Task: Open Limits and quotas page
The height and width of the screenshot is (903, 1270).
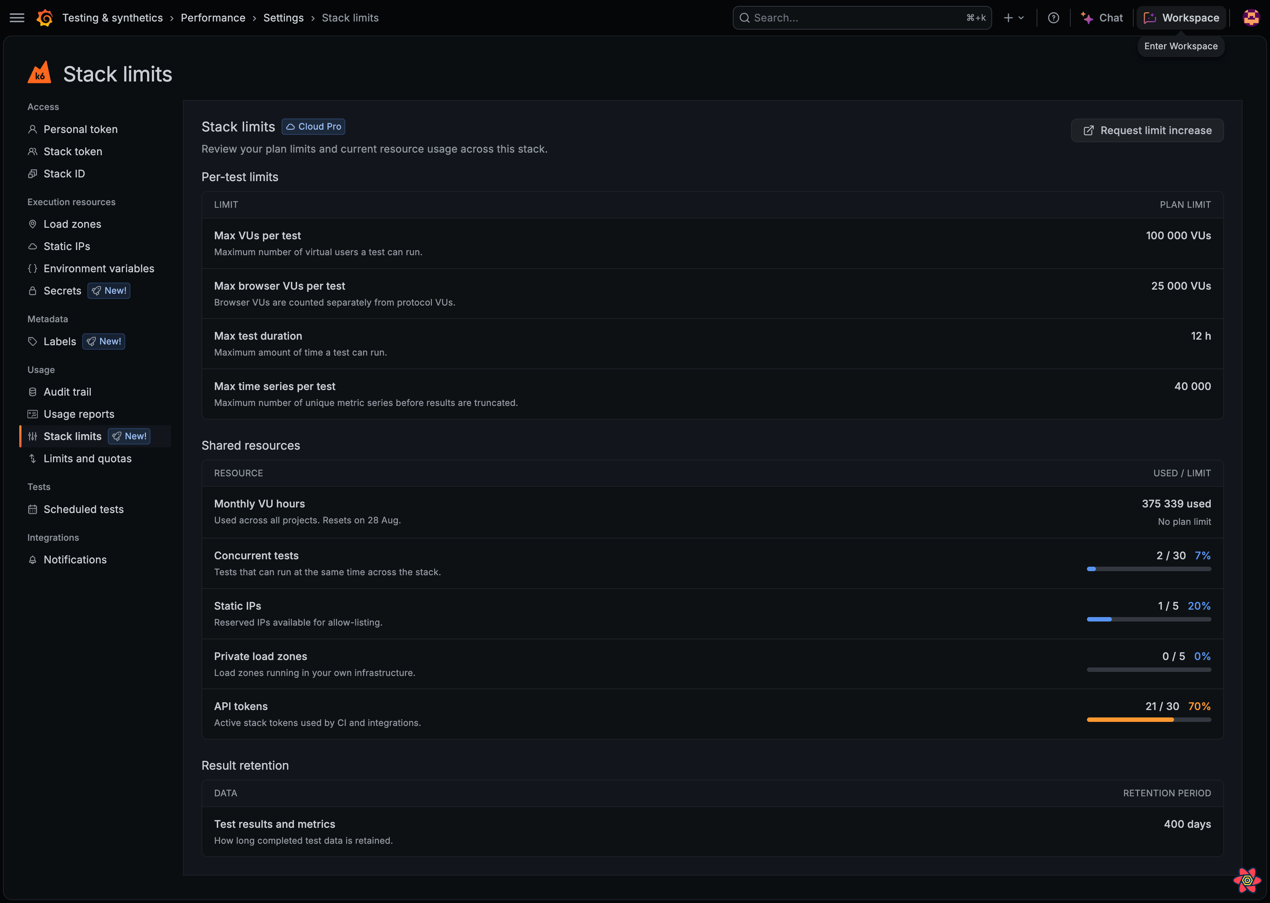Action: click(x=88, y=459)
